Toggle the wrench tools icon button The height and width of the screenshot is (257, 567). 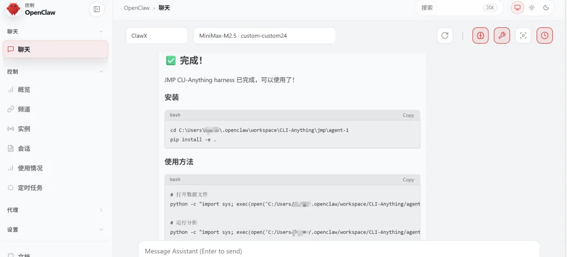(x=502, y=35)
